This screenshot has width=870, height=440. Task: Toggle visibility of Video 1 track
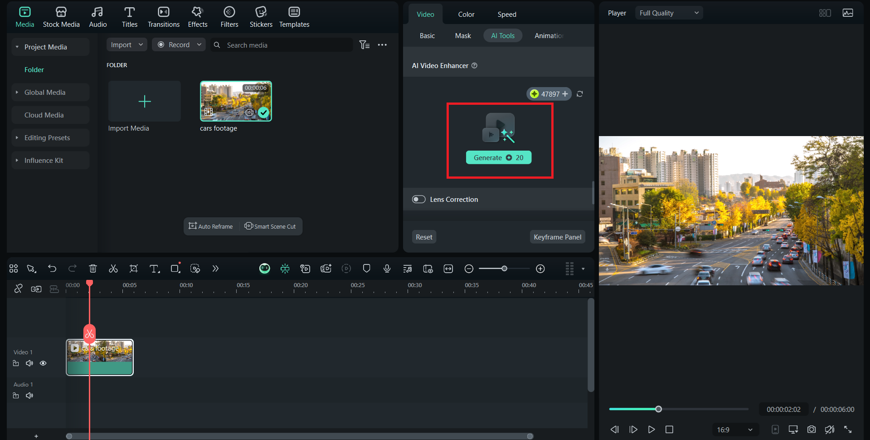43,363
